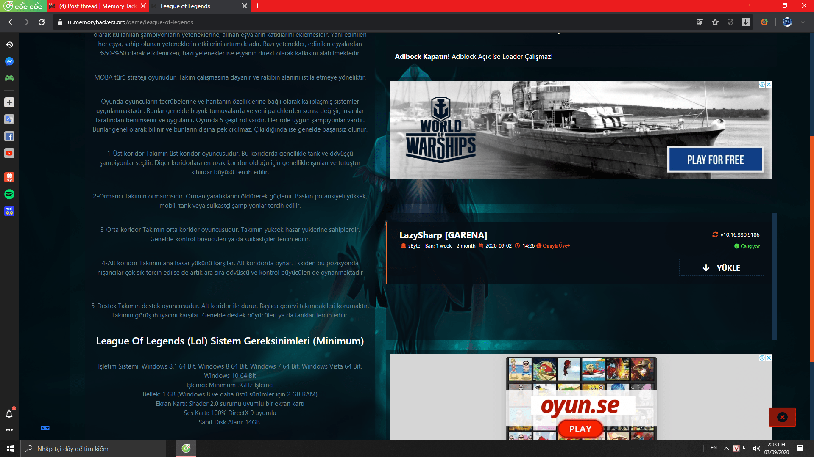The image size is (814, 457).
Task: Click version text v10.16.330.9186
Action: coord(740,235)
